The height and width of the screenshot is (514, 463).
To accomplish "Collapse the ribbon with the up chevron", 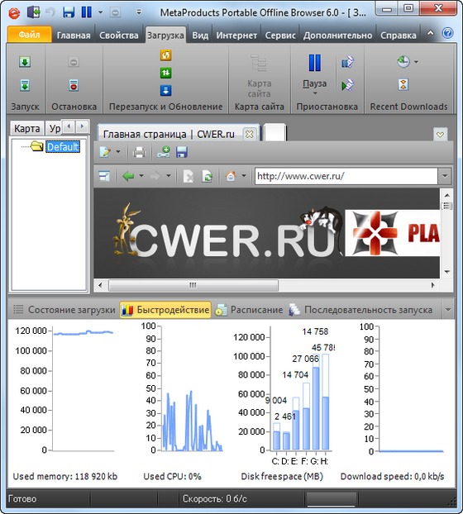I will point(430,33).
